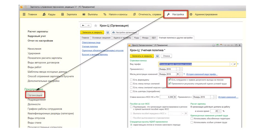260x140 pixels.
Task: Switch to the Основные сведения tab
Action: pos(101,38)
